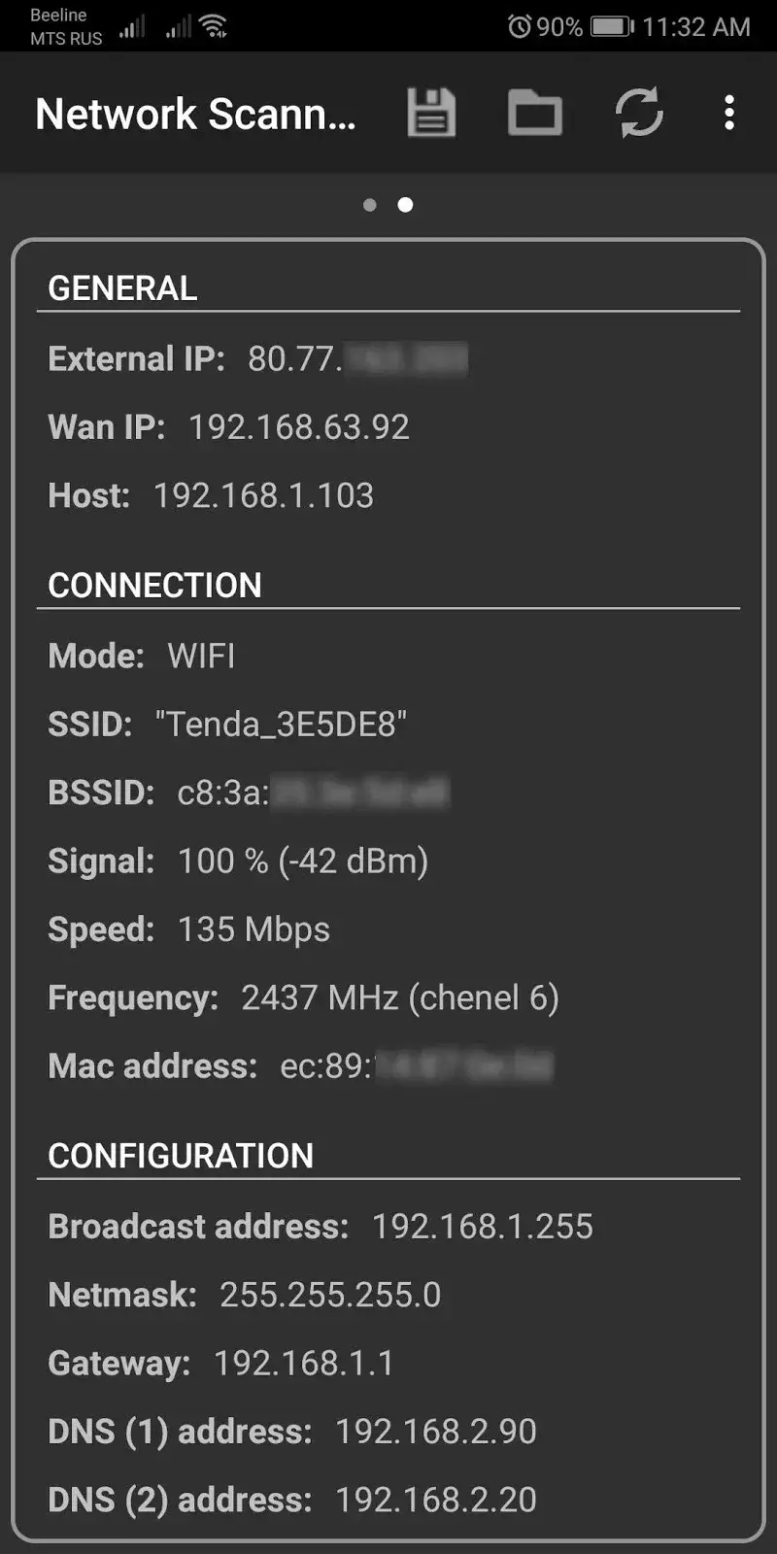Open saved scans via folder icon
The image size is (777, 1554).
(x=534, y=113)
